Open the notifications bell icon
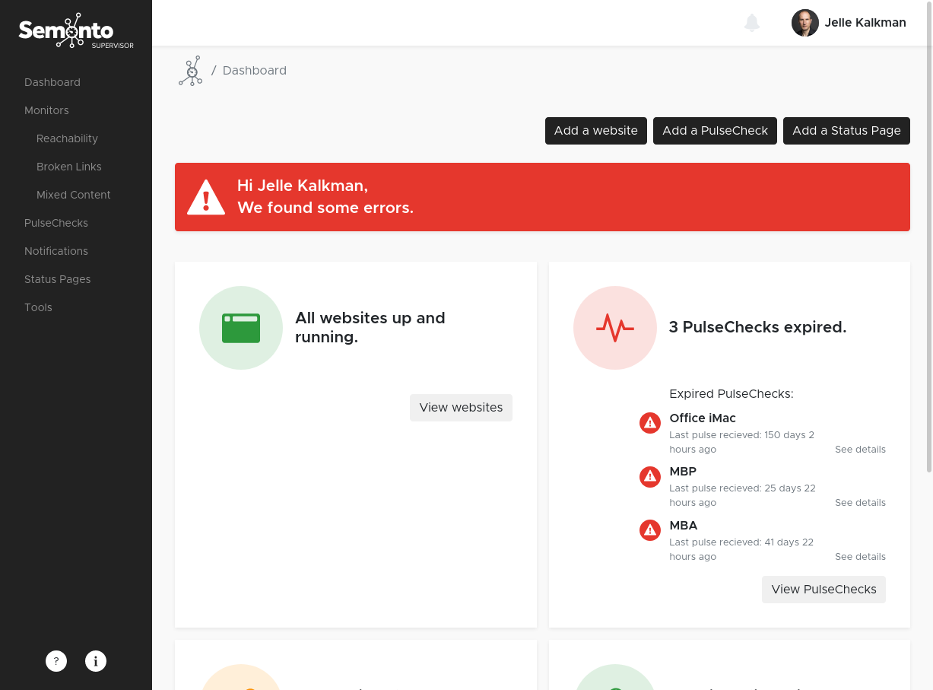The height and width of the screenshot is (690, 933). [x=751, y=23]
